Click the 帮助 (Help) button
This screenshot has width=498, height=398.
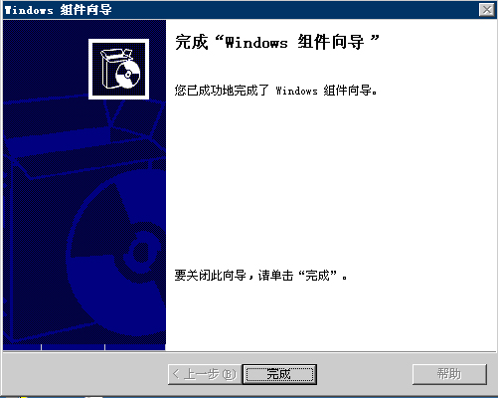(x=449, y=374)
